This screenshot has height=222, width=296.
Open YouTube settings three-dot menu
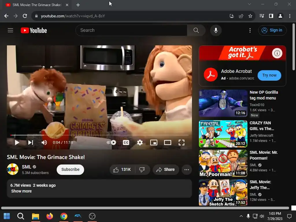tap(250, 30)
